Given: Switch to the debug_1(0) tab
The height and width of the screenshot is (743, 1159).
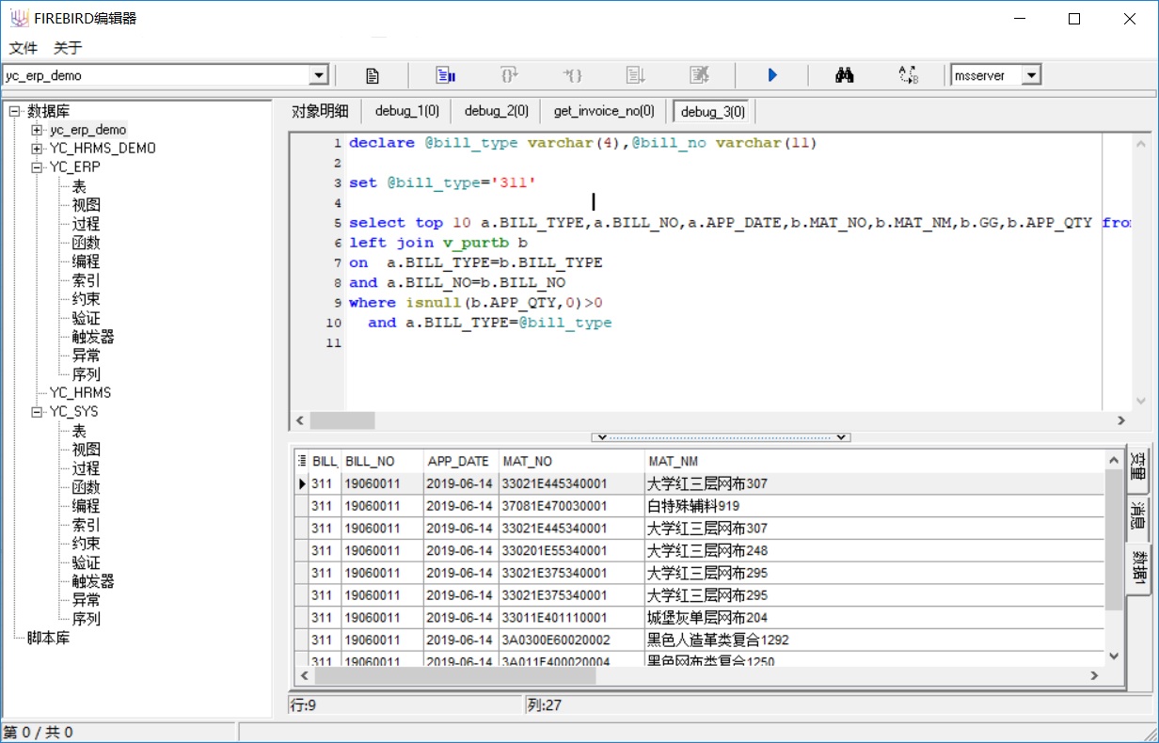Looking at the screenshot, I should 407,111.
